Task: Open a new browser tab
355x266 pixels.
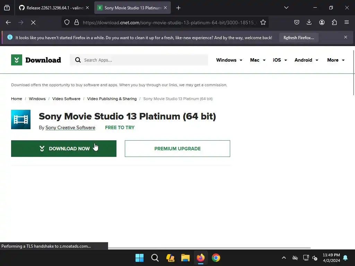Action: [x=179, y=8]
